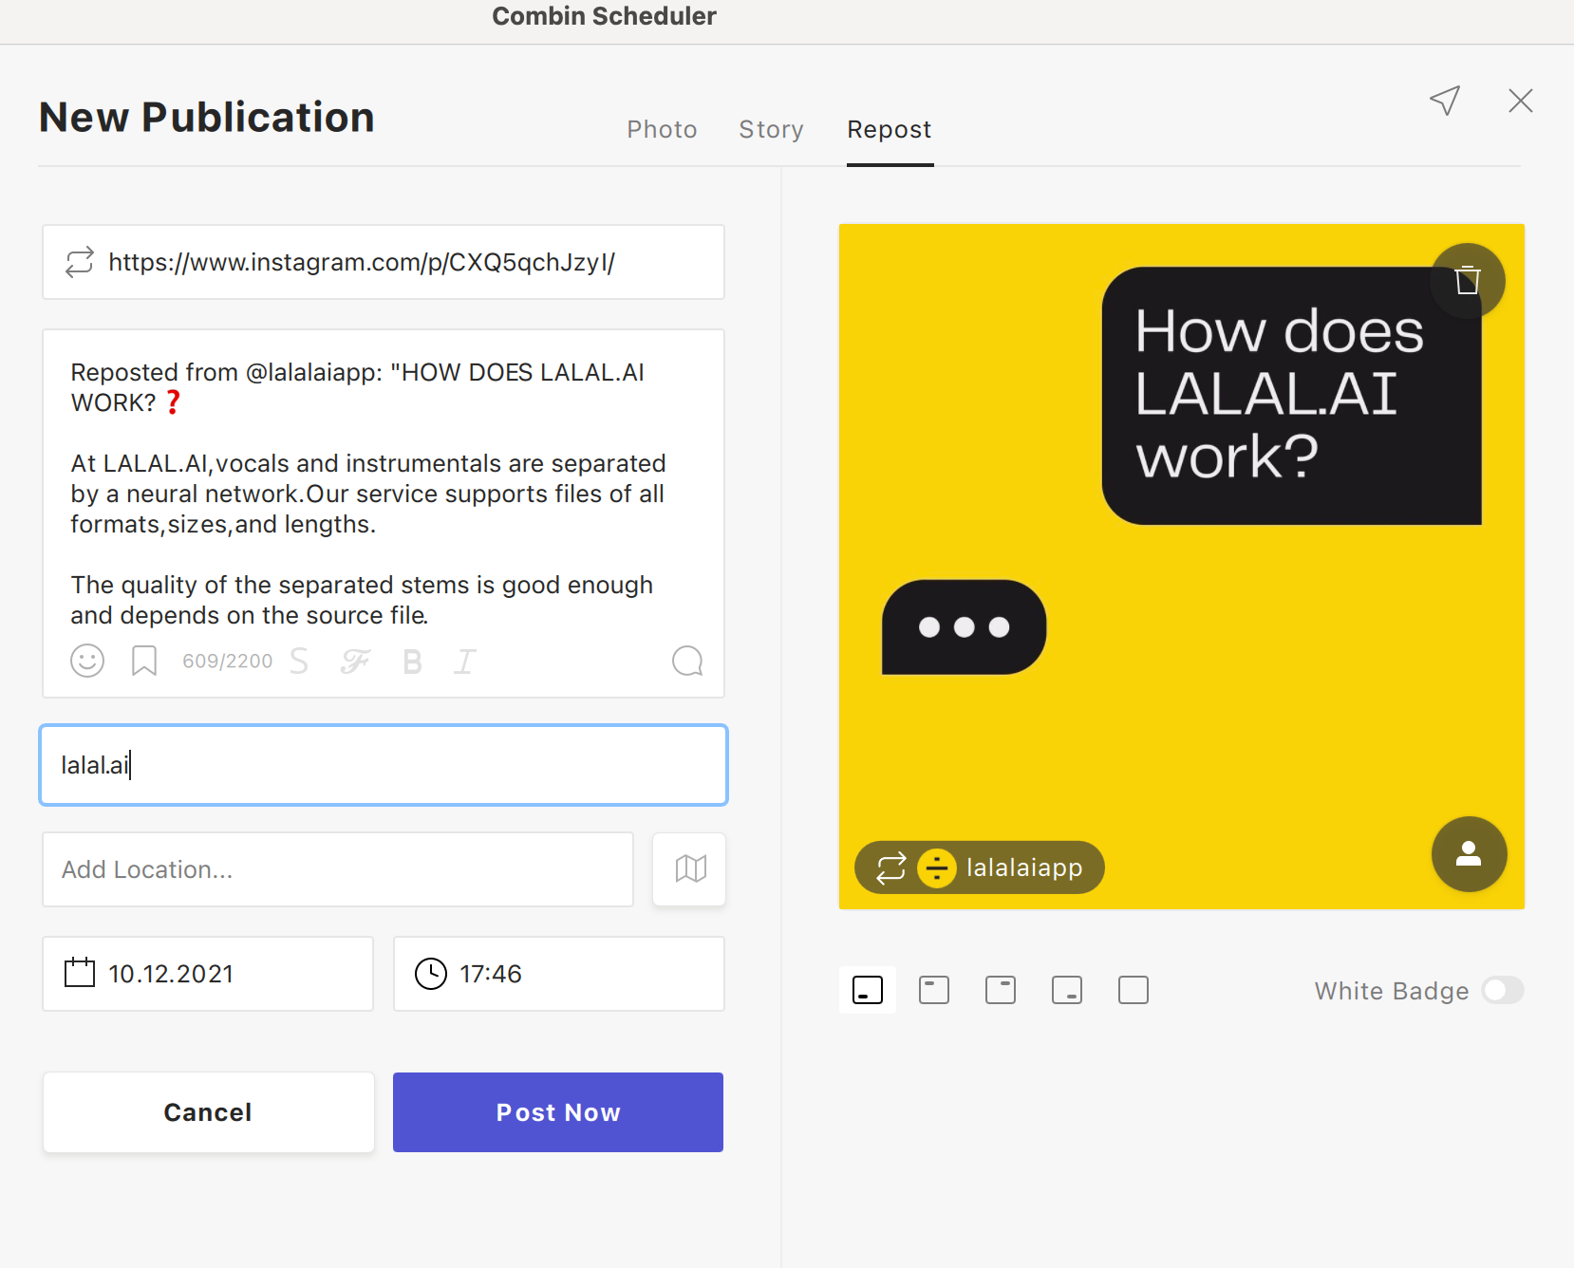Select no badge position option
This screenshot has height=1268, width=1574.
tap(1134, 991)
